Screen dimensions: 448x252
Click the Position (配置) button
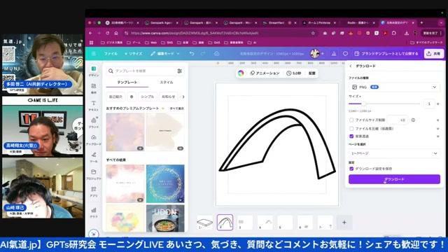coord(311,73)
